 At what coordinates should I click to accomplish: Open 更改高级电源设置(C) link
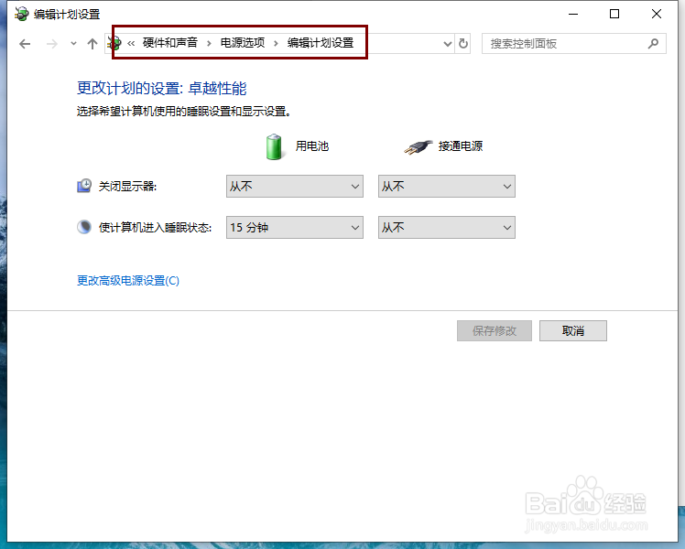[x=128, y=280]
